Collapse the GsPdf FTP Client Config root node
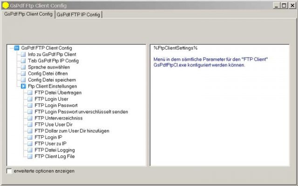The image size is (298, 186). (x=17, y=48)
